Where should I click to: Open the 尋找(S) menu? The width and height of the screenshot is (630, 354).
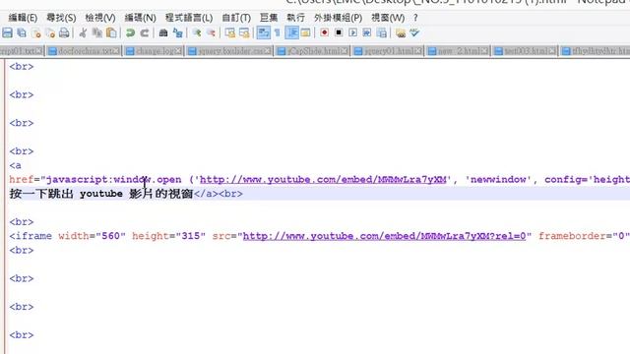(61, 18)
